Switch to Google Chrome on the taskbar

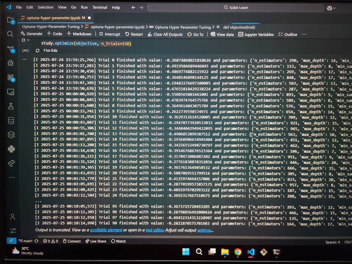[x=238, y=252]
